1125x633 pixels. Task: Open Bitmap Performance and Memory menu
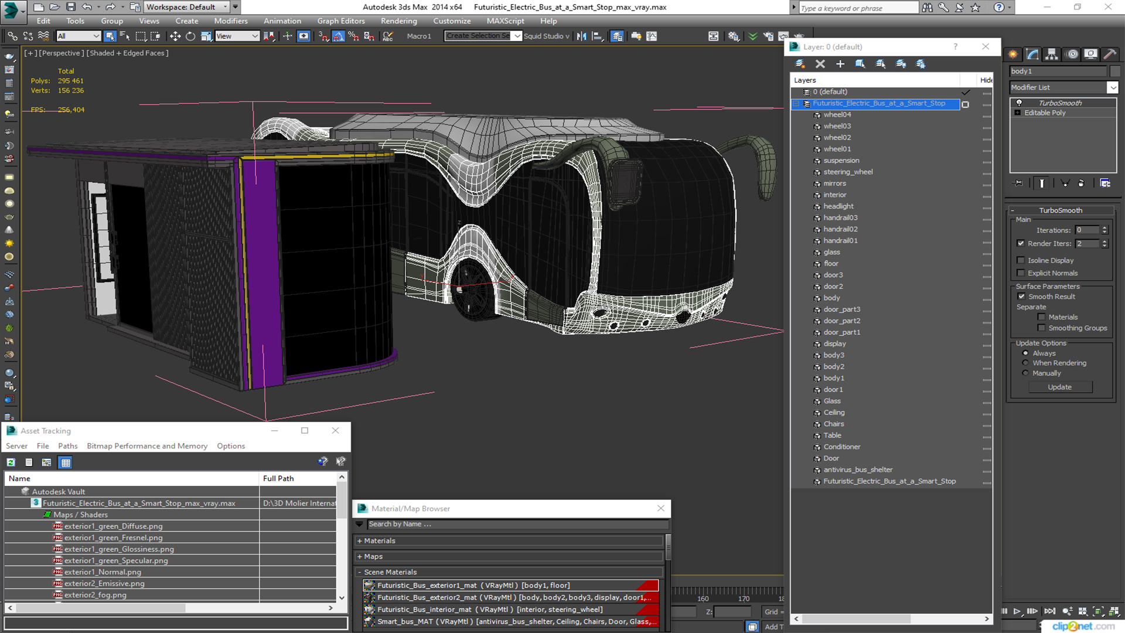[x=147, y=446]
